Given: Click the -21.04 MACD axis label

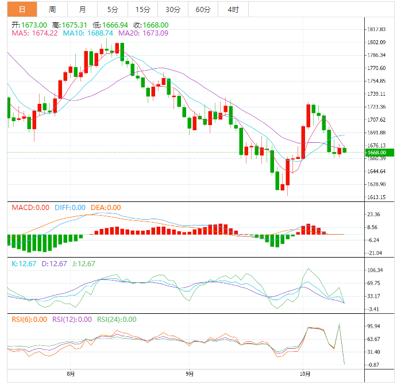Looking at the screenshot, I should 374,253.
